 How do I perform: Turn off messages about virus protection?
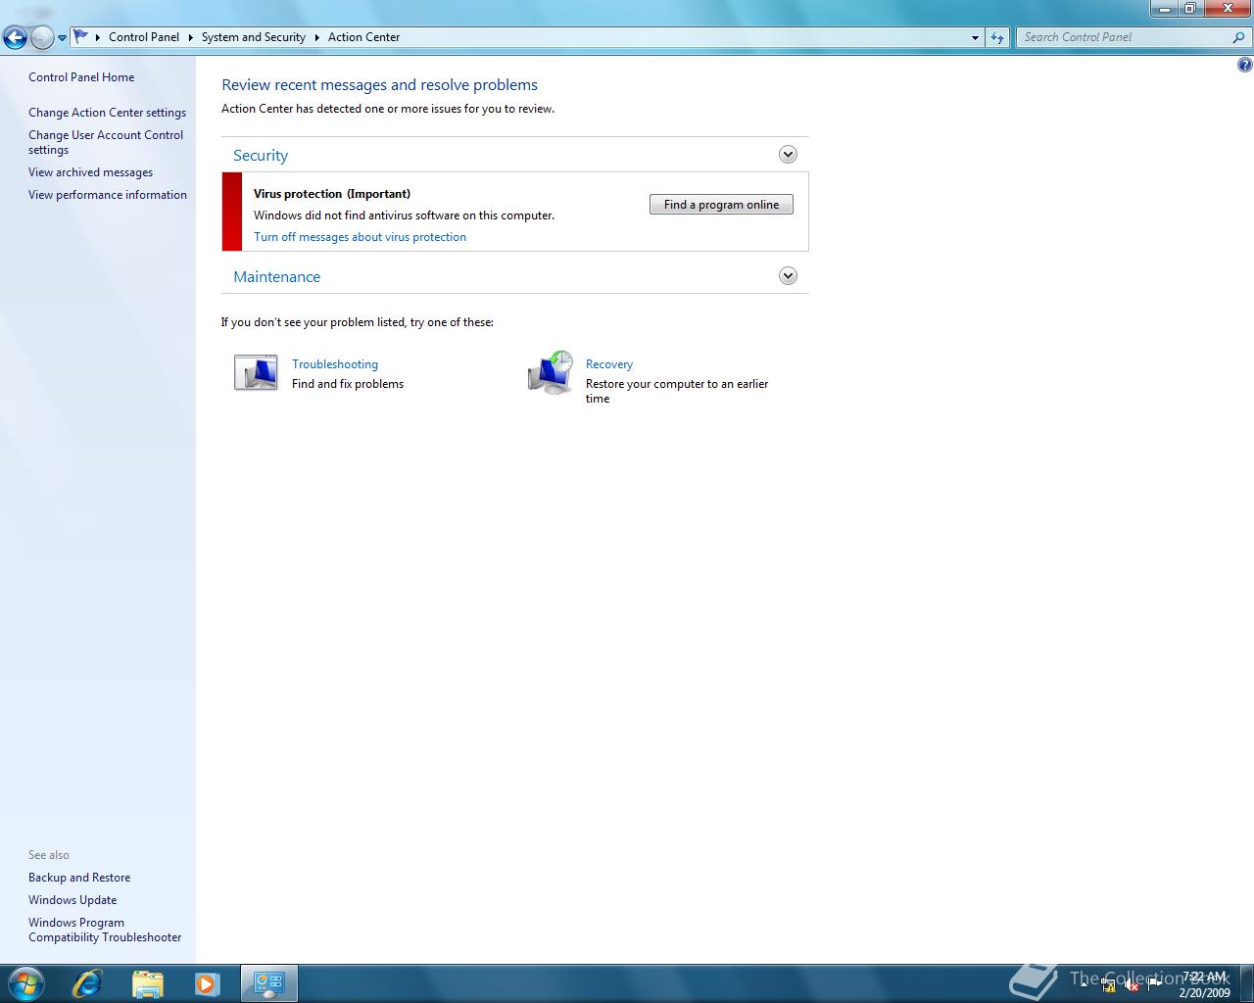coord(360,237)
